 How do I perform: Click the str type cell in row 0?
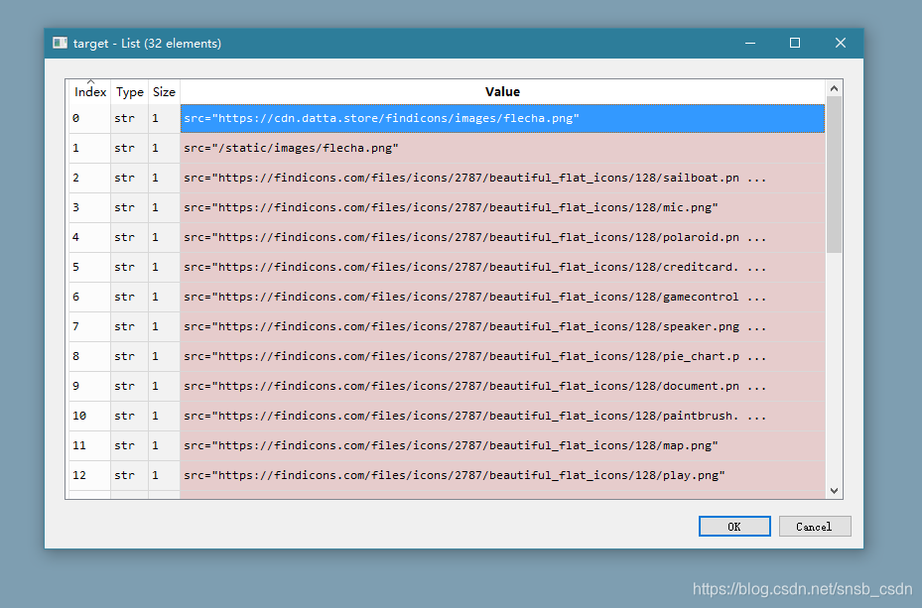(129, 118)
